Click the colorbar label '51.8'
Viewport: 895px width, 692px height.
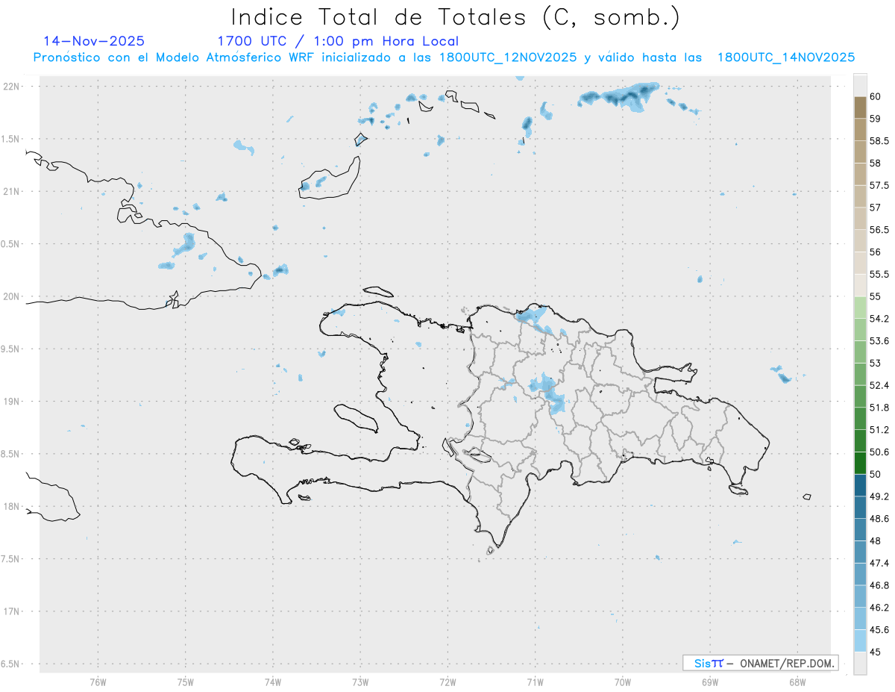pos(879,408)
